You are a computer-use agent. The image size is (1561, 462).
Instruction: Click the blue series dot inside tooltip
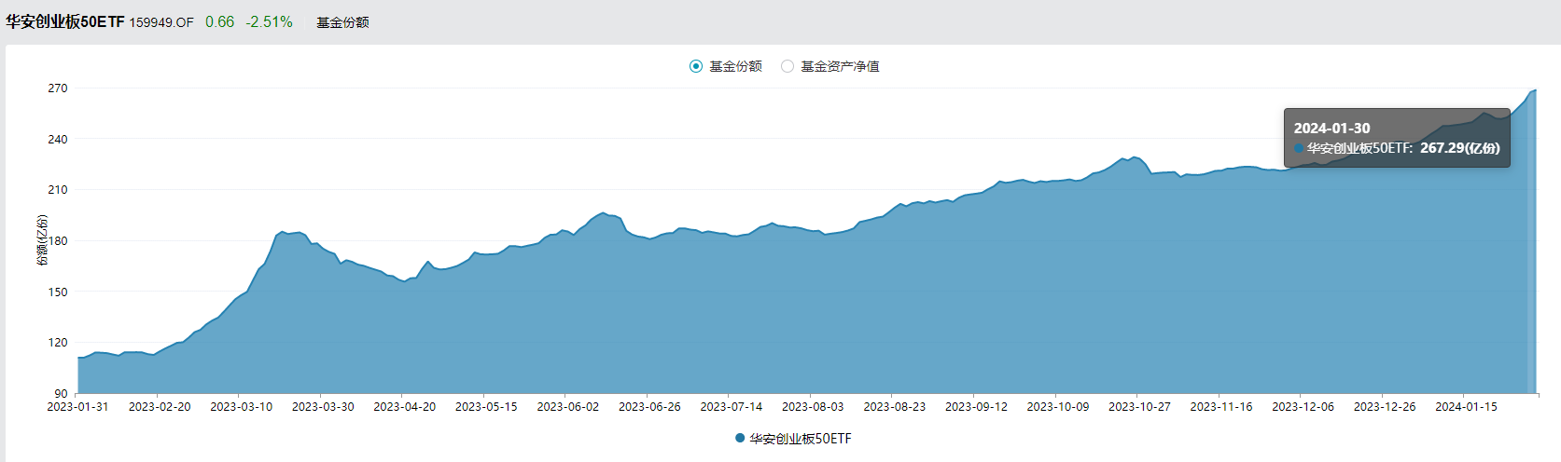coord(1299,148)
